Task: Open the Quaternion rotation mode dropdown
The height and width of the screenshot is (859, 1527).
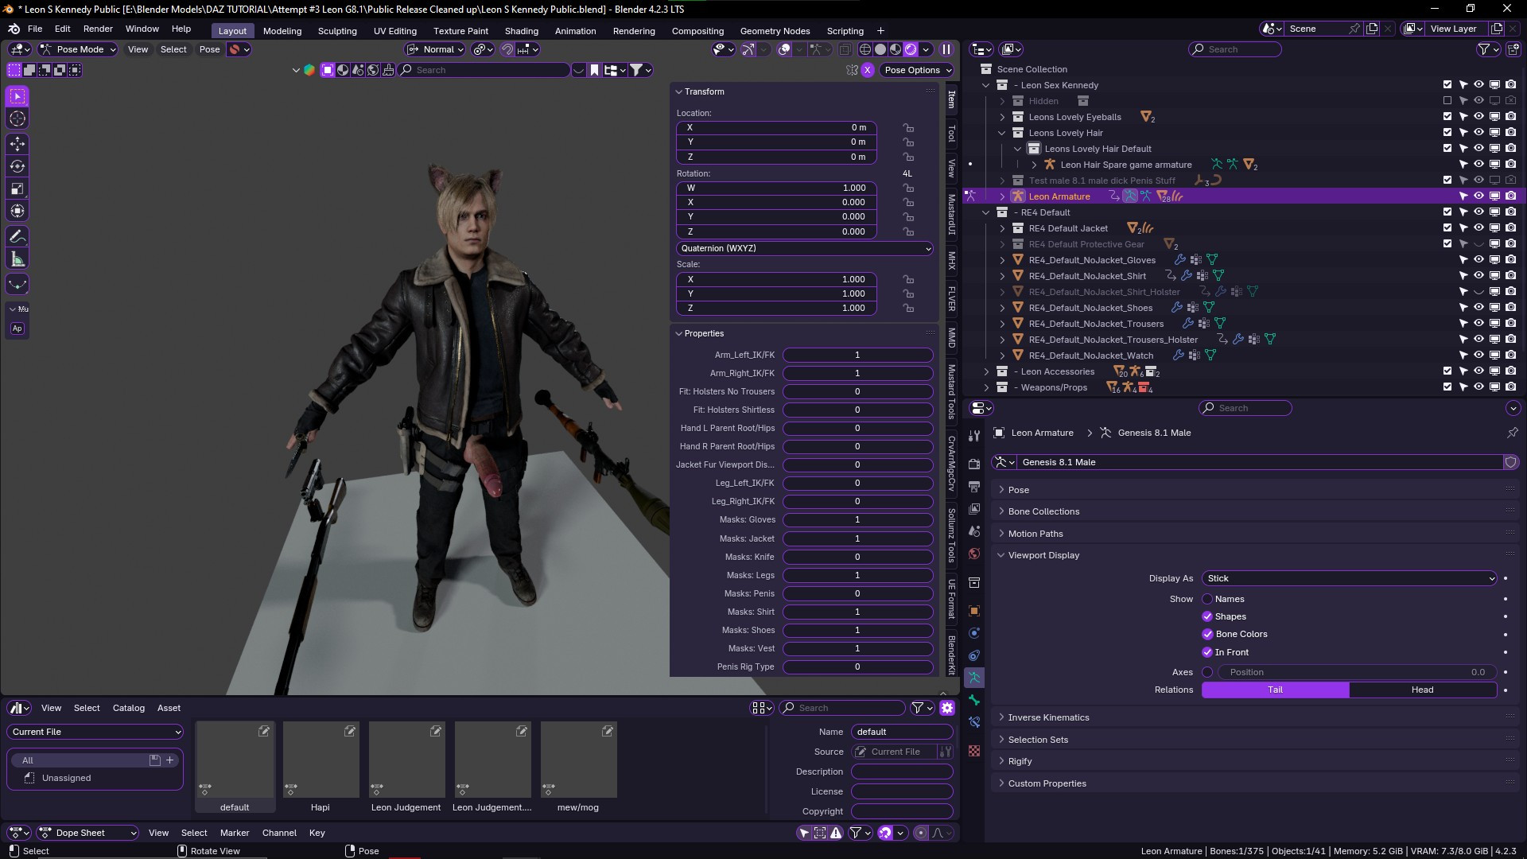Action: 804,248
